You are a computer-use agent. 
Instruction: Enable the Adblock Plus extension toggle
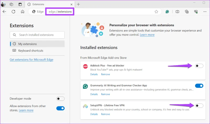[x=199, y=66]
